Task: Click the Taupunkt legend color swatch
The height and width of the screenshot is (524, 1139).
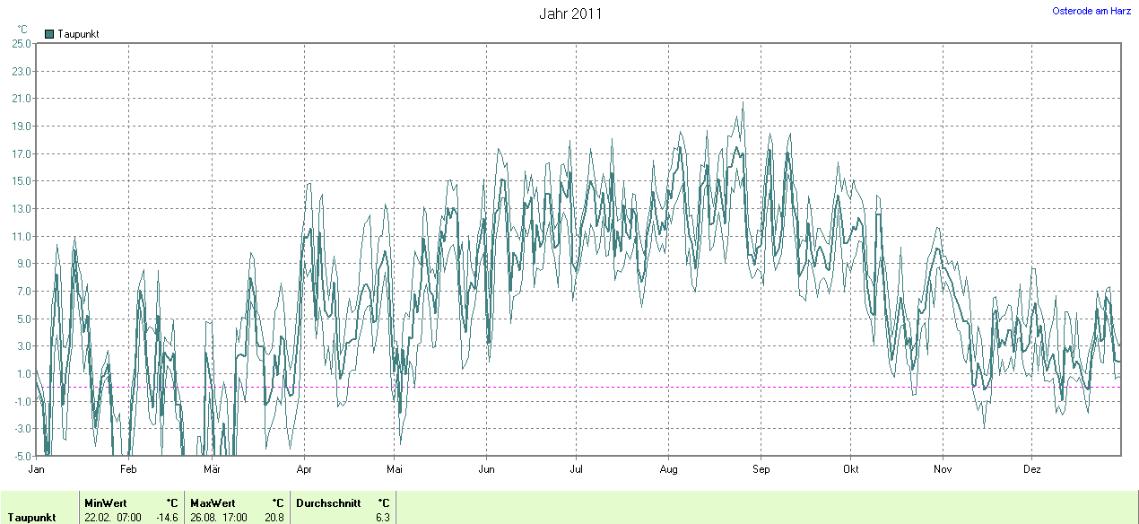Action: [49, 34]
